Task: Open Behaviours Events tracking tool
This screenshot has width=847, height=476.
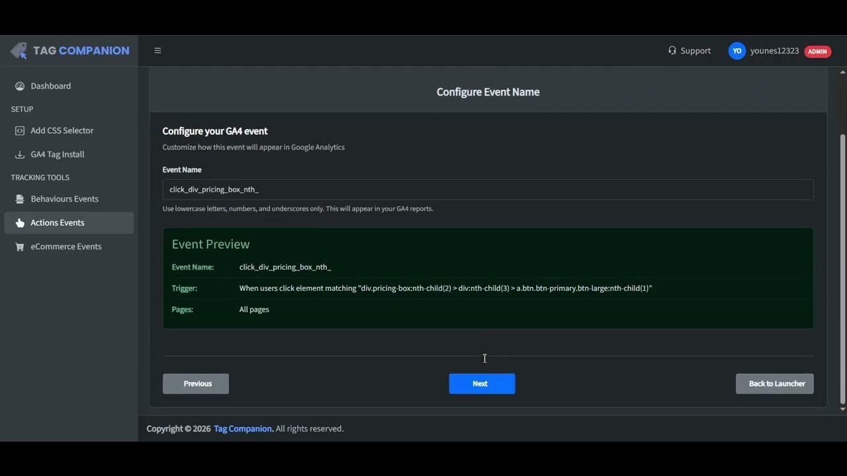Action: tap(69, 199)
